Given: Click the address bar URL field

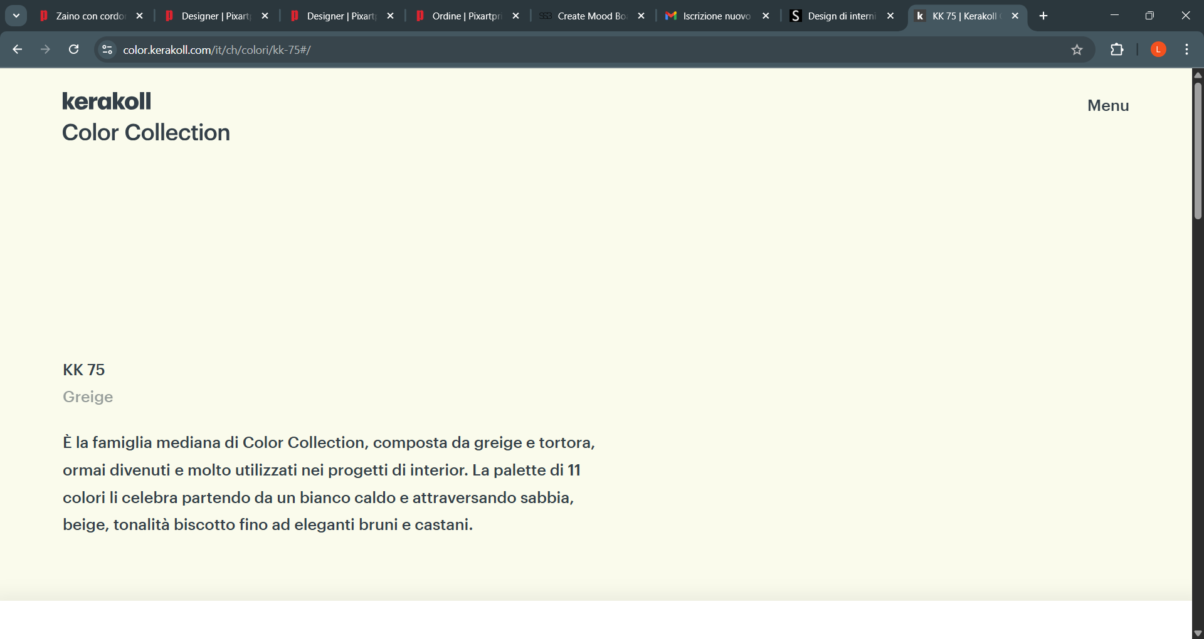Looking at the screenshot, I should [564, 49].
